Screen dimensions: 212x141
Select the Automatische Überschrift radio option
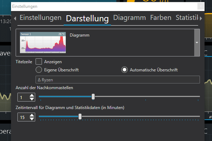coord(124,70)
